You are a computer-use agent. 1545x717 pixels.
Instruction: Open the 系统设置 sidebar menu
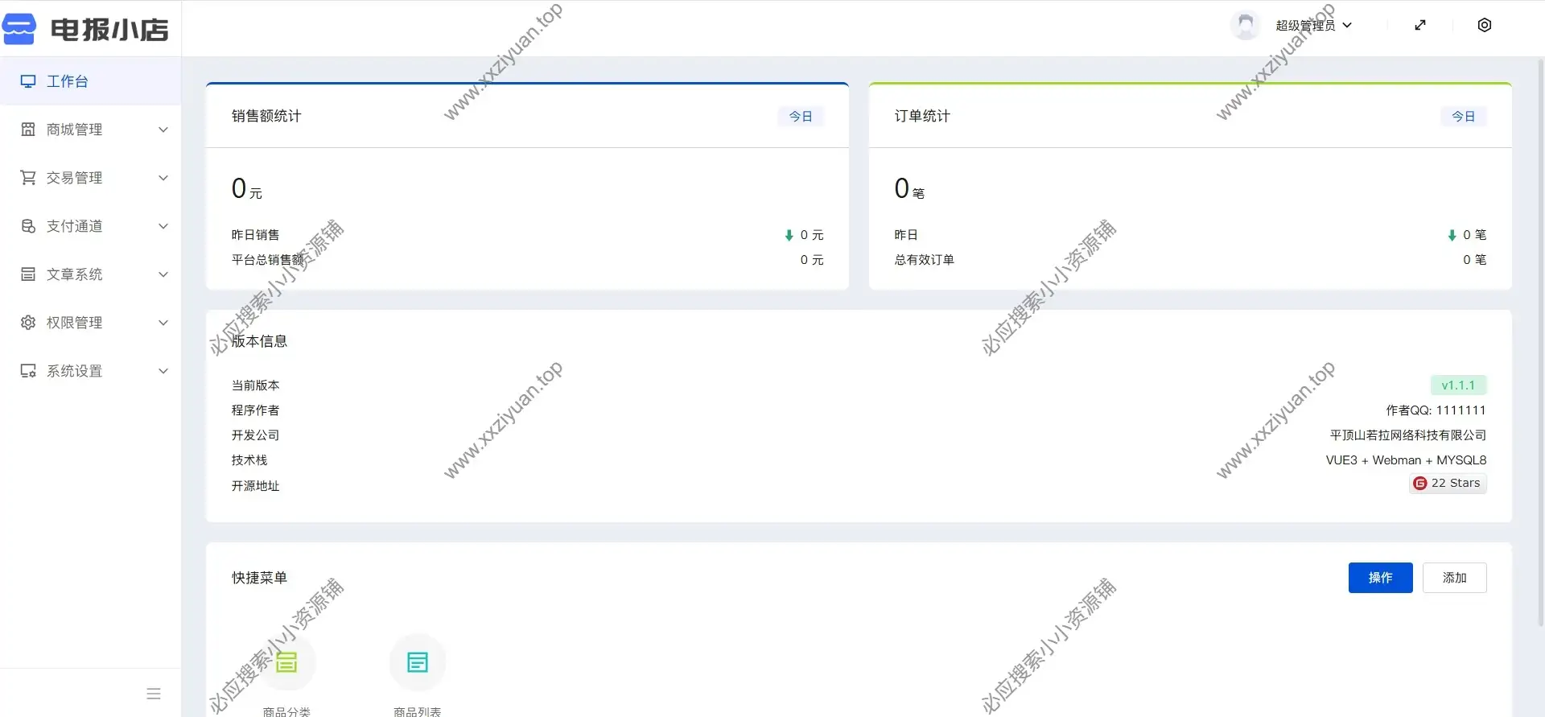(74, 371)
